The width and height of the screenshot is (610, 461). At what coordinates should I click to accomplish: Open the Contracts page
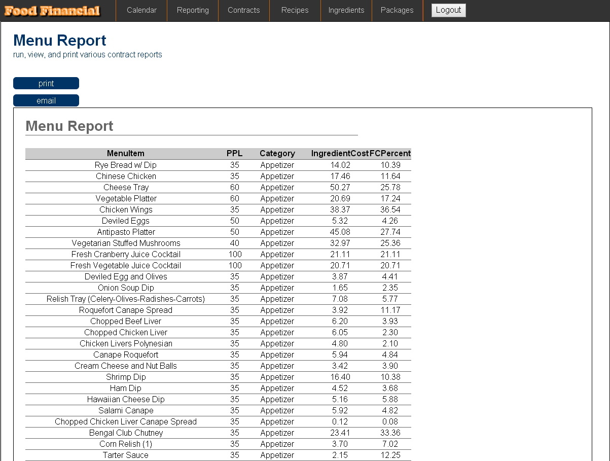(243, 10)
